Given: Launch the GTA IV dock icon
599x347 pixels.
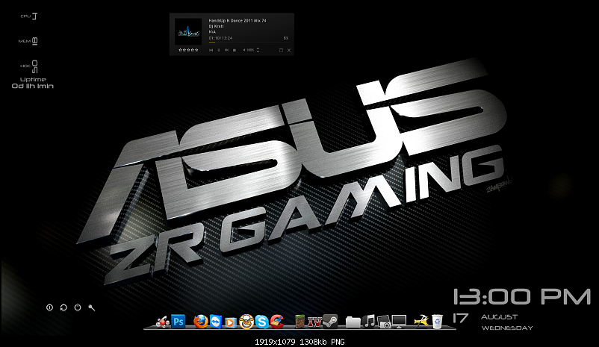Looking at the screenshot, I should (x=314, y=322).
